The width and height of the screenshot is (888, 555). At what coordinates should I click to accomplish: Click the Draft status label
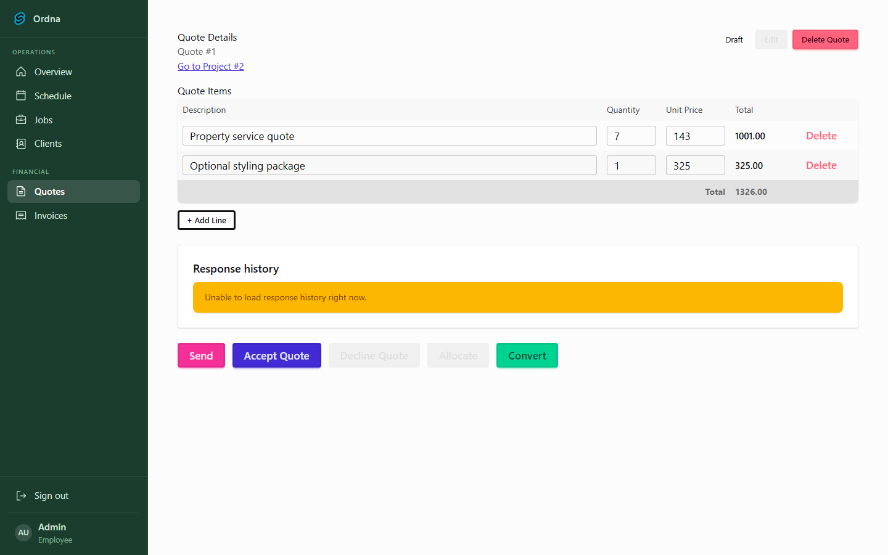tap(734, 39)
